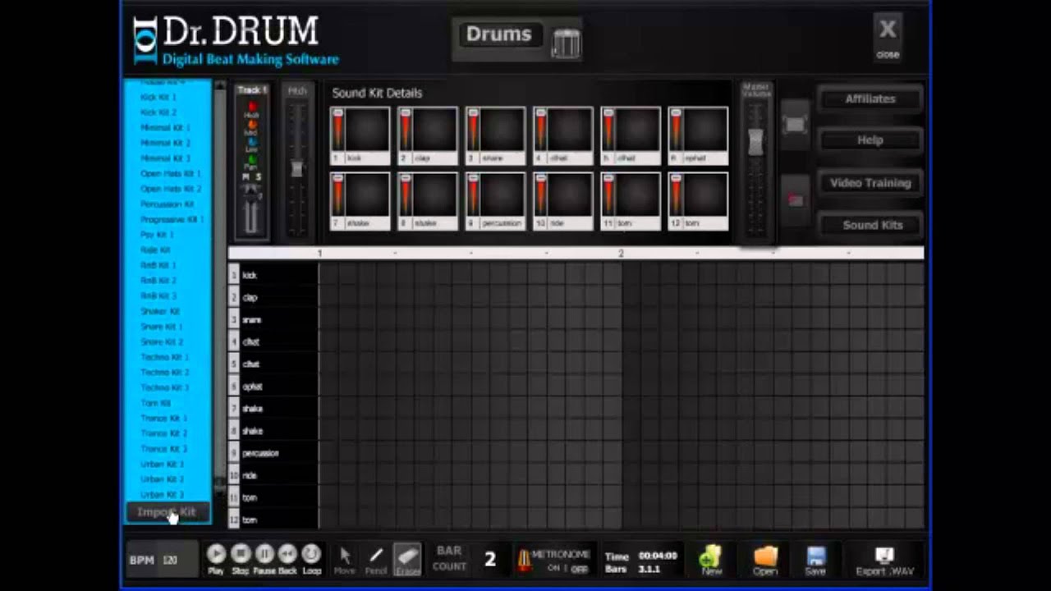Select Trance Kit 2 in list
Viewport: 1051px width, 591px height.
click(x=164, y=433)
